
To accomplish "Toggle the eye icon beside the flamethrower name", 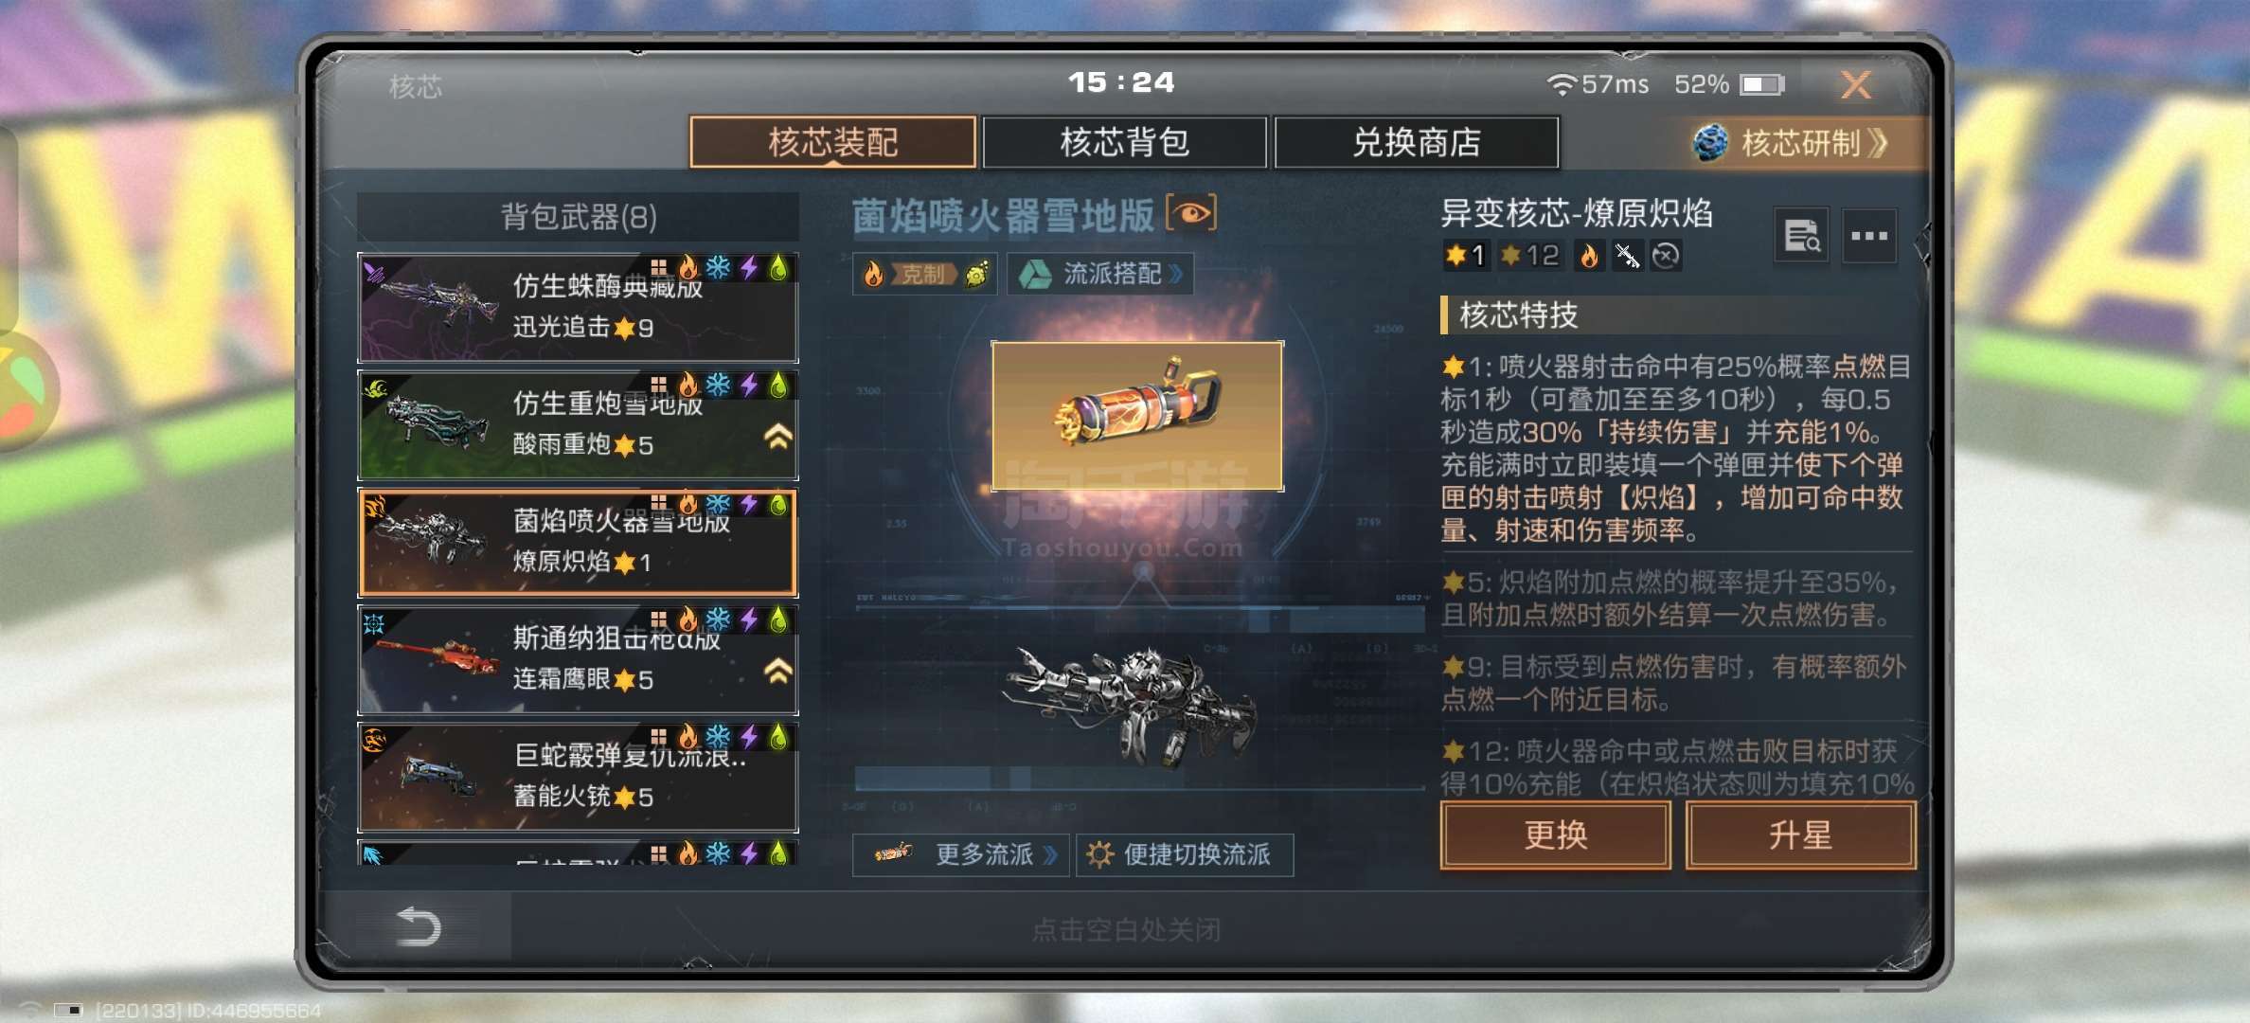I will (1191, 213).
